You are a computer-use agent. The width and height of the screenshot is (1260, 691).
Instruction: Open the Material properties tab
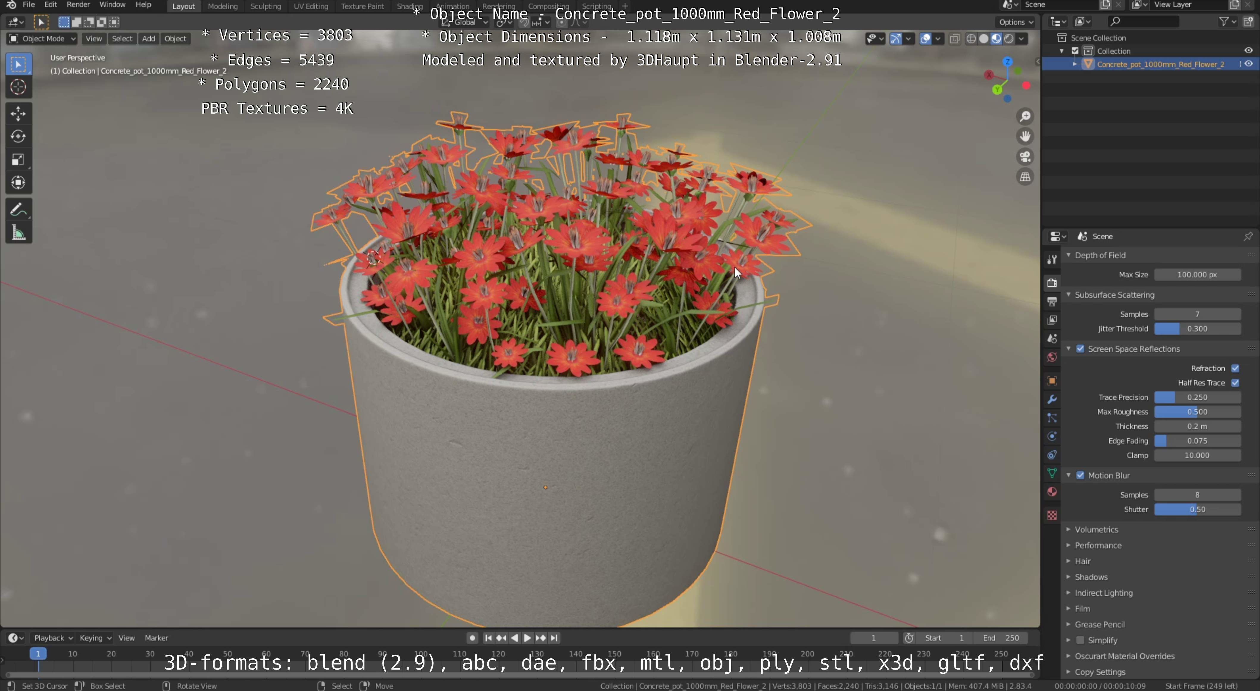coord(1052,492)
